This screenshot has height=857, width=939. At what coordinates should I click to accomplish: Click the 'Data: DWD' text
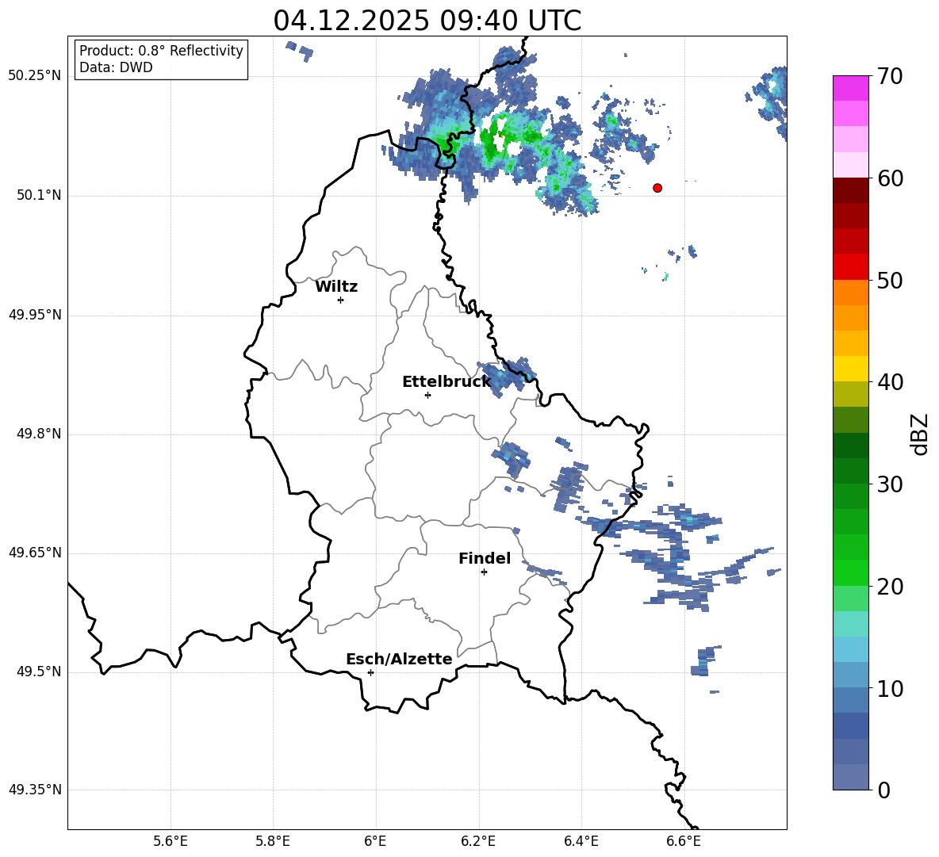116,67
